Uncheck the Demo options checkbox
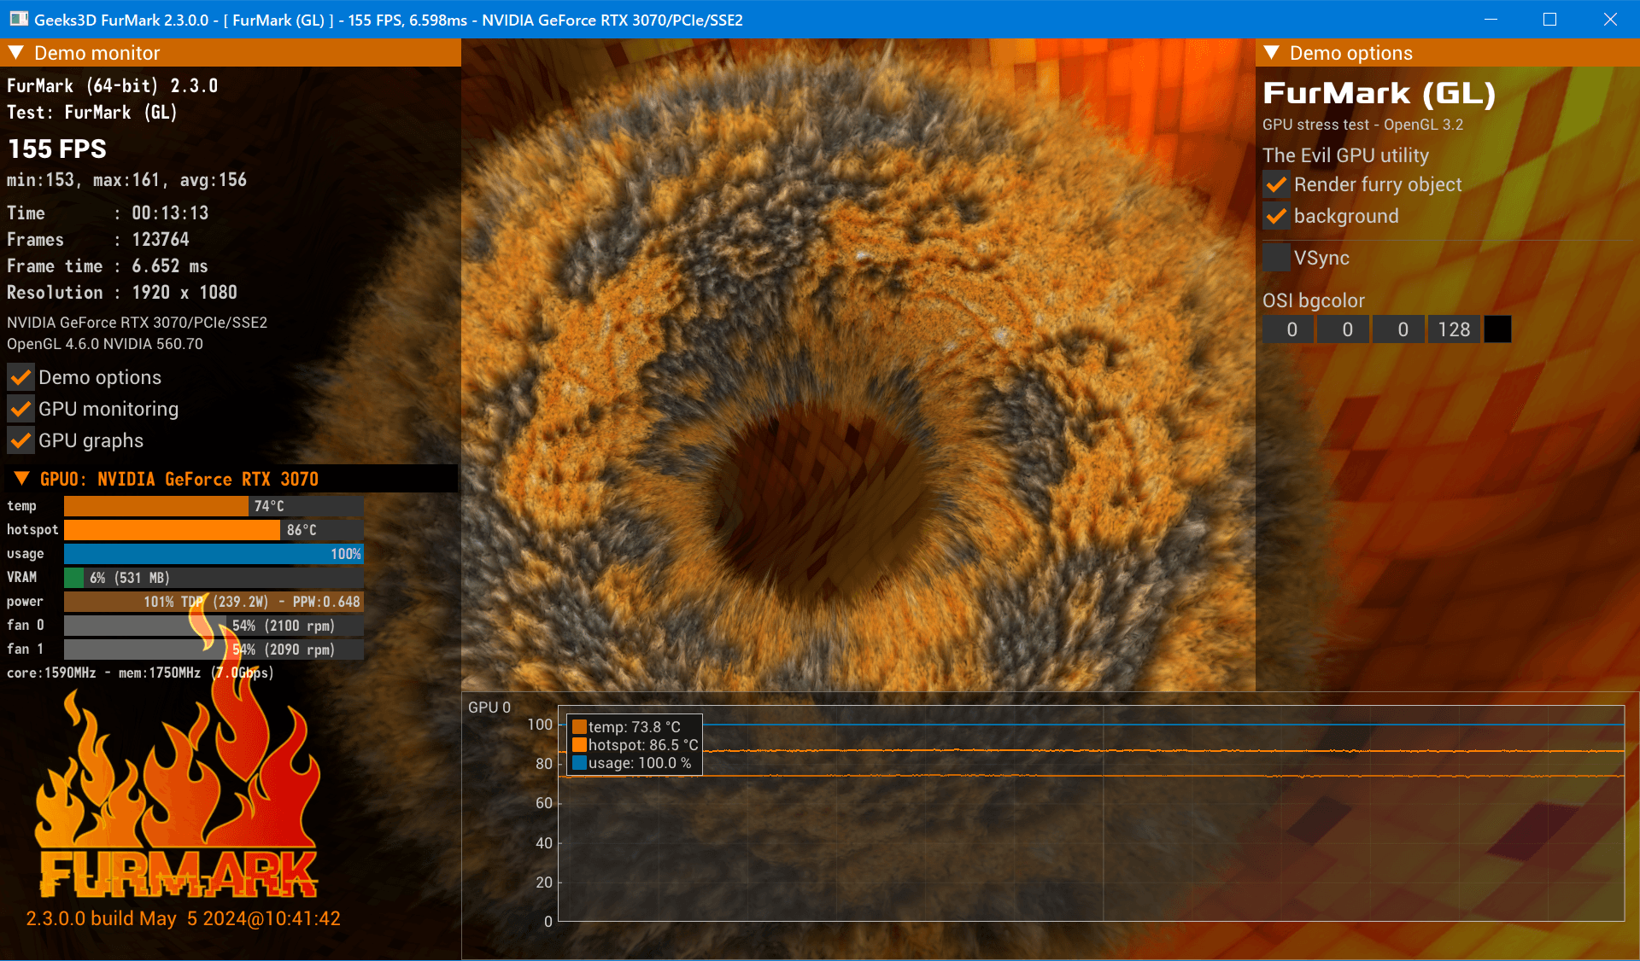 [x=21, y=377]
